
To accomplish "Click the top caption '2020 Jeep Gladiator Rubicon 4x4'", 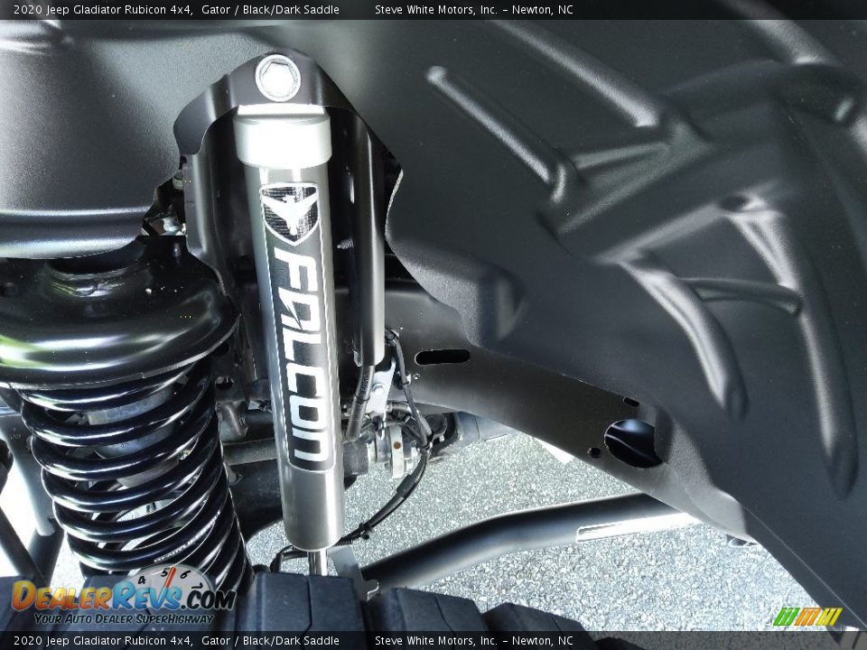I will [103, 9].
